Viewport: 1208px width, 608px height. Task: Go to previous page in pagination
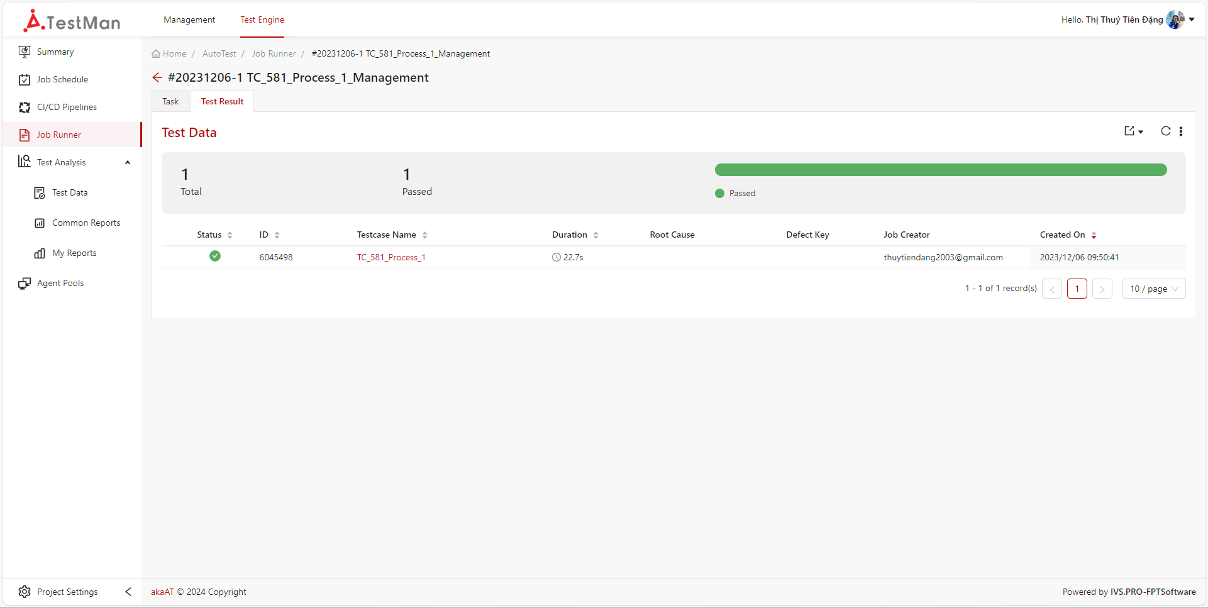pyautogui.click(x=1052, y=289)
